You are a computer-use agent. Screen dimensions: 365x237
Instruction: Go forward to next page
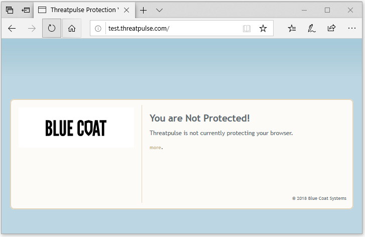(32, 29)
